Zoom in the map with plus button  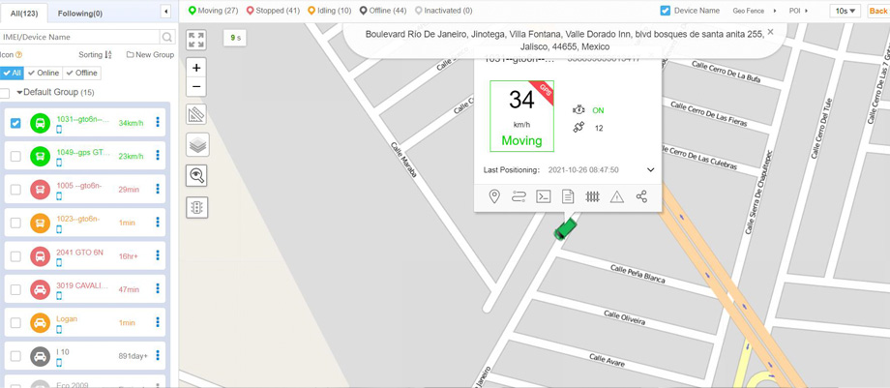coord(196,68)
